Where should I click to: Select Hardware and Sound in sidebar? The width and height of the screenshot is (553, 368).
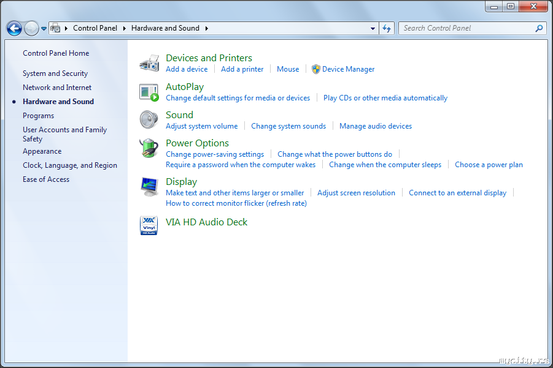click(58, 101)
